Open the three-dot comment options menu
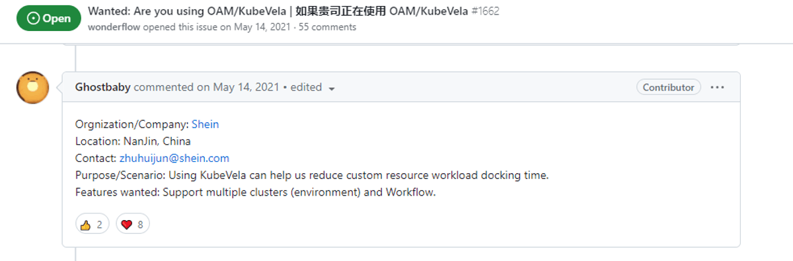Screen dimensions: 793x261 [x=718, y=87]
